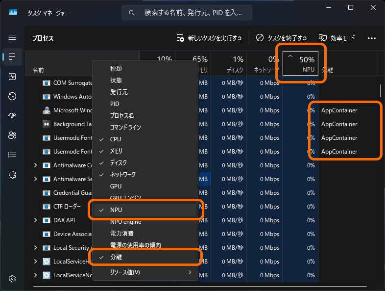This screenshot has width=385, height=291.
Task: Open the Users sidebar icon
Action: tap(12, 135)
